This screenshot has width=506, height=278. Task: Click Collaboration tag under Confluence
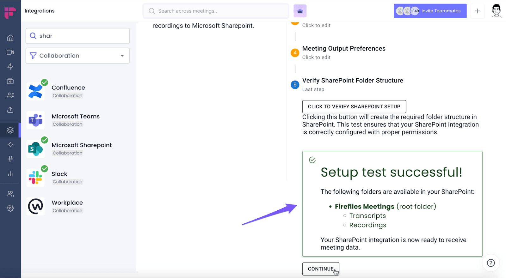pyautogui.click(x=67, y=95)
